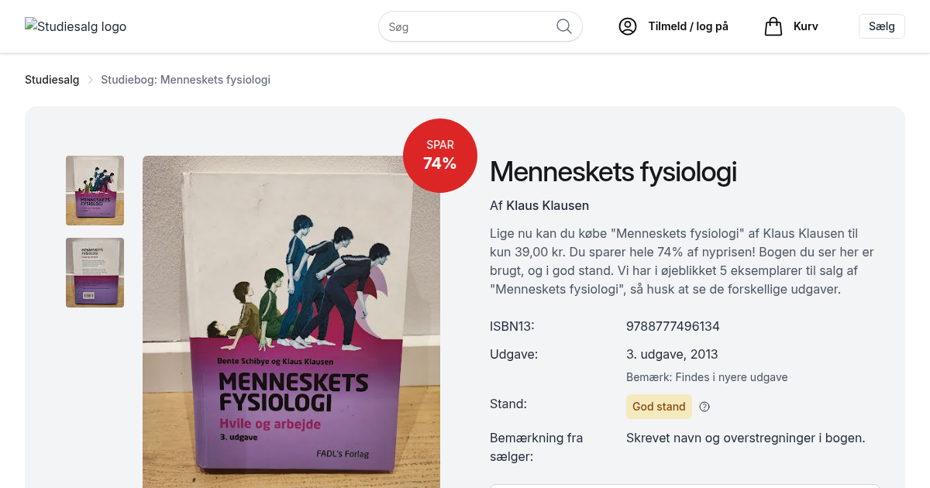
Task: Click the Studiesalg logo
Action: (75, 26)
